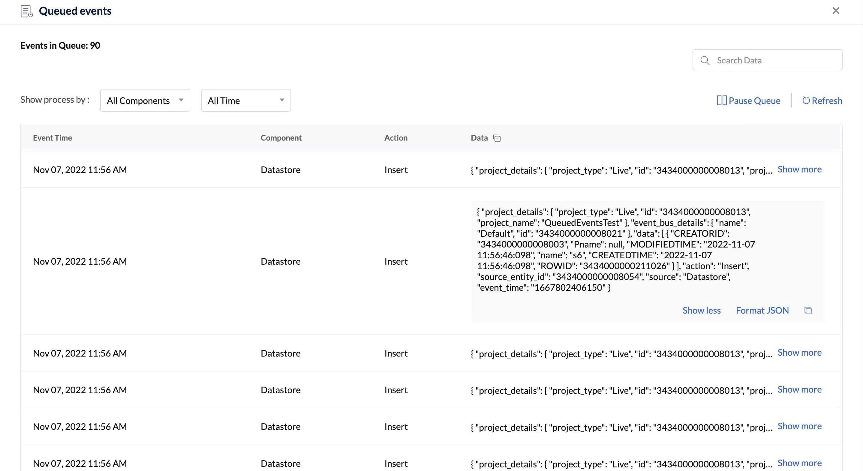Screen dimensions: 863x471
Task: Click the Queued events document icon
Action: (26, 11)
